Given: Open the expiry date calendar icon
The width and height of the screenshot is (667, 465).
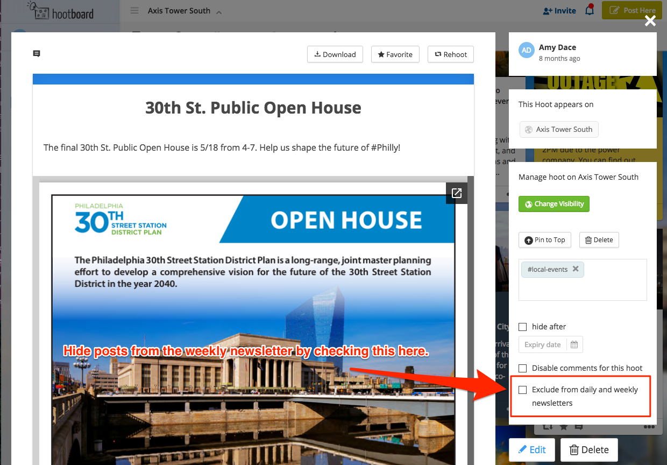Looking at the screenshot, I should (574, 344).
